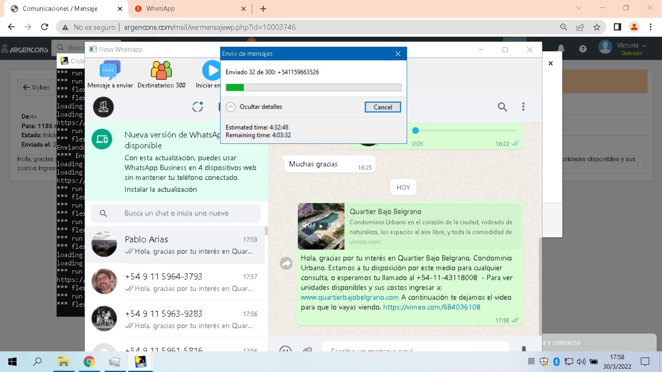
Task: Close the WhatsApp browser tab
Action: tap(243, 9)
